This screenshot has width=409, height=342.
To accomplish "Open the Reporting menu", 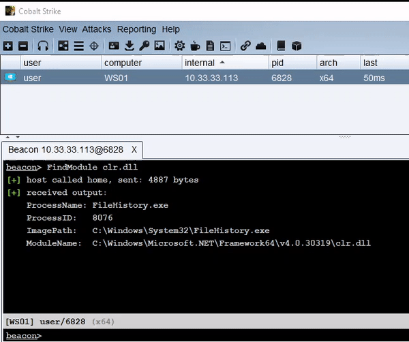I will [137, 29].
